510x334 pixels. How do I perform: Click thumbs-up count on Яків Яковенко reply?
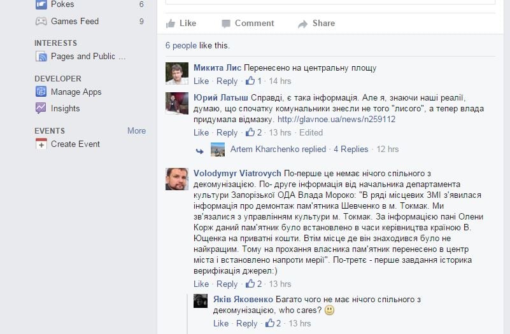(x=273, y=323)
